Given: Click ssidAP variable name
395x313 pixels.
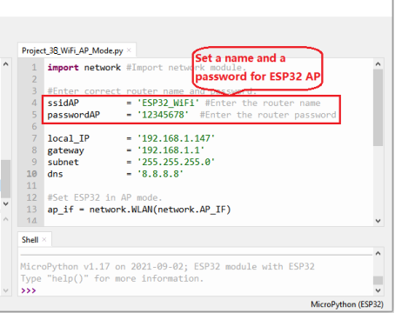Looking at the screenshot, I should pos(63,103).
